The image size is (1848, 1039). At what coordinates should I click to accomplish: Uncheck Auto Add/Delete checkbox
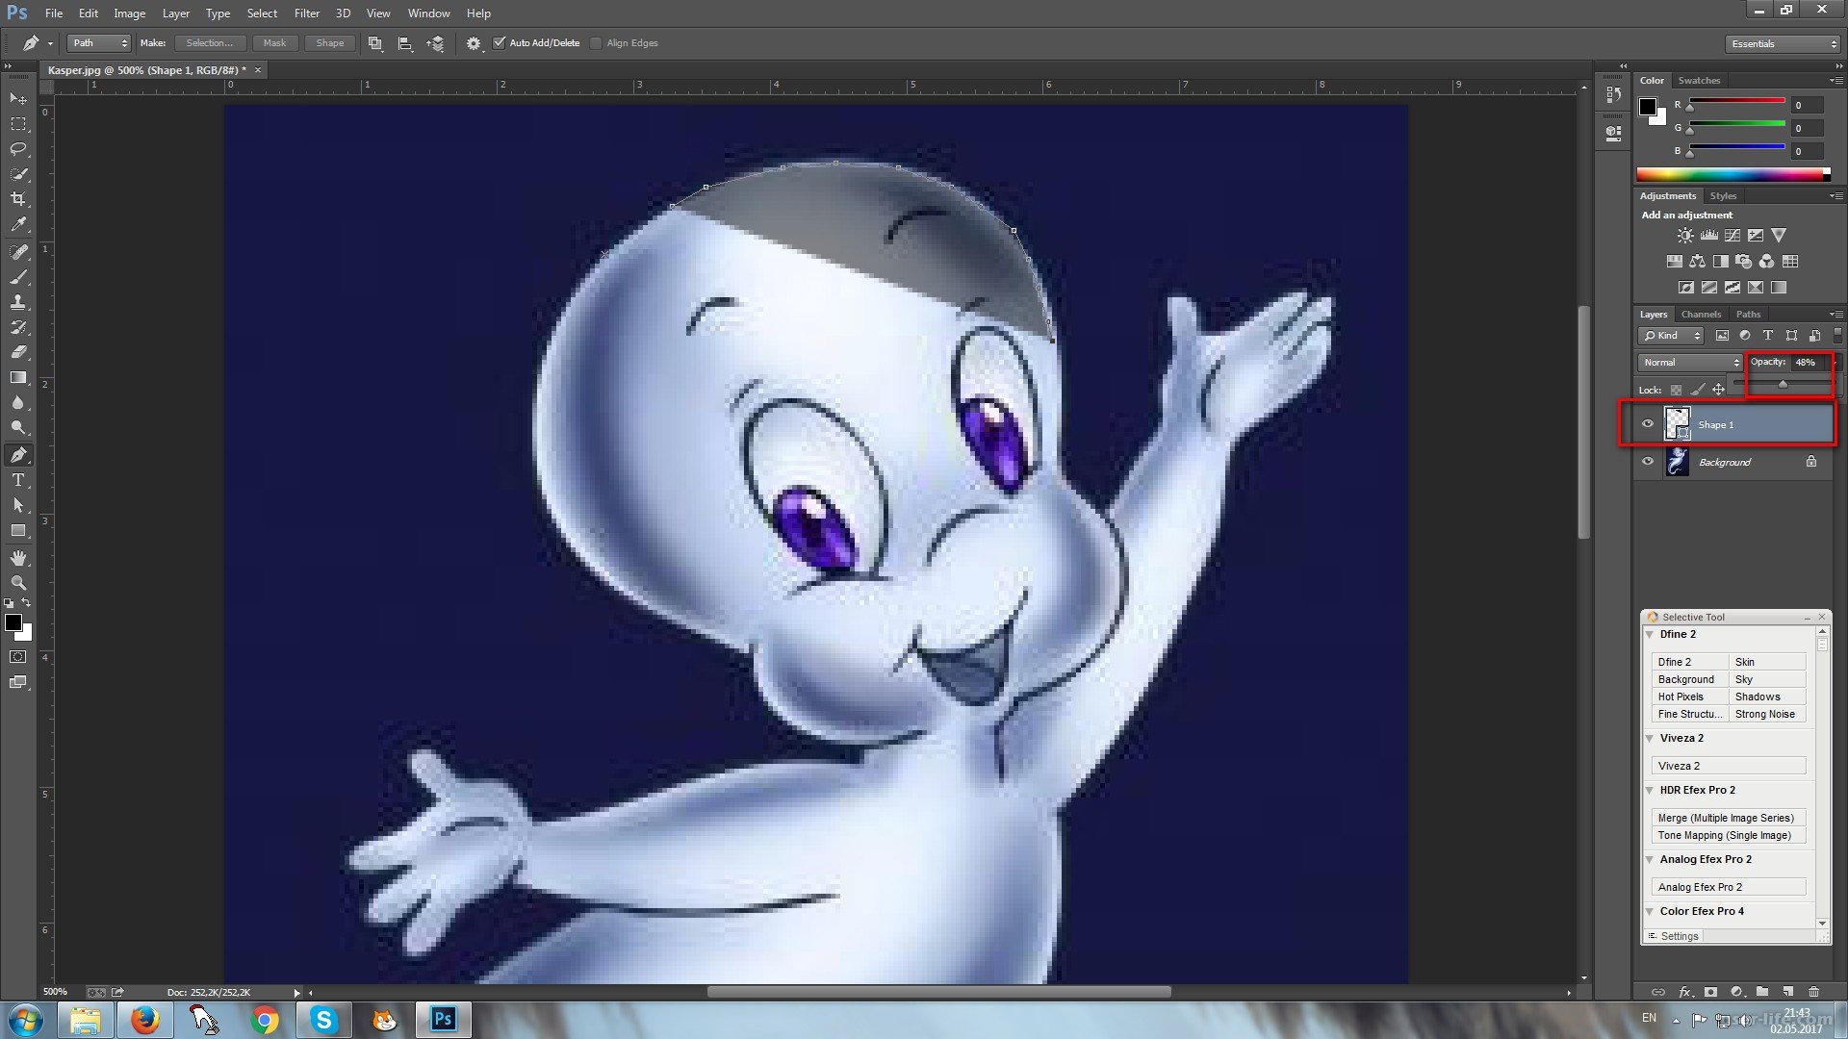[499, 42]
